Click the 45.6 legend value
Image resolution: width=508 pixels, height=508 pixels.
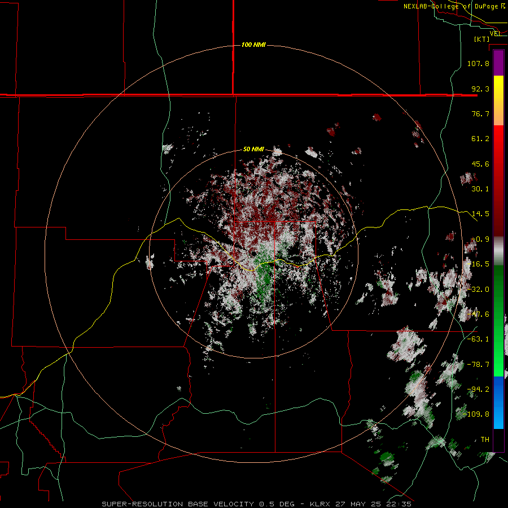(x=480, y=164)
